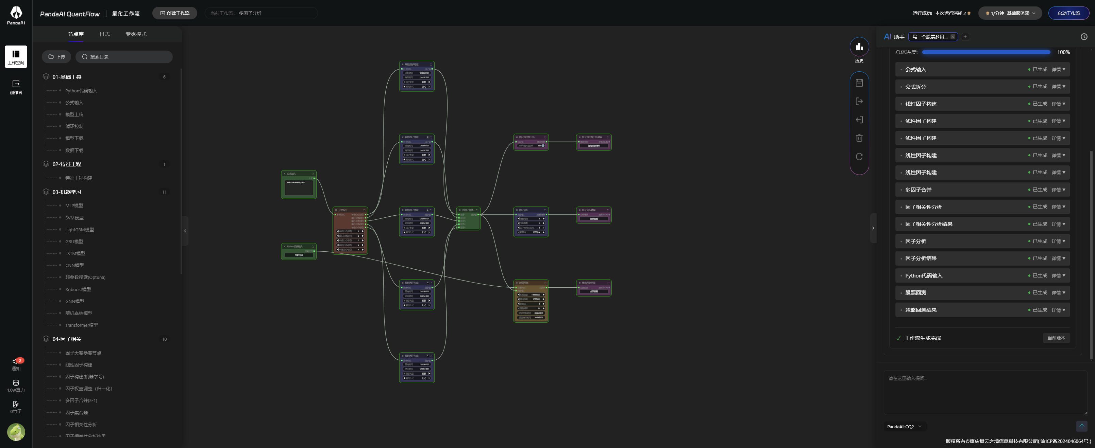Viewport: 1095px width, 448px height.
Task: Click the save workflow icon
Action: click(859, 83)
